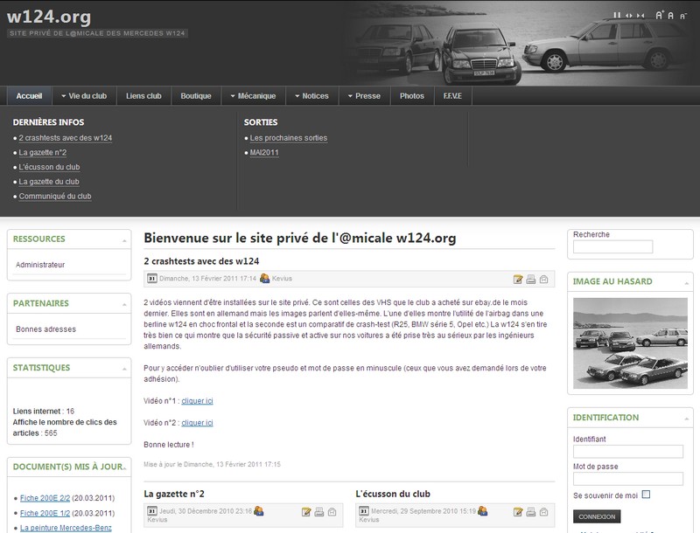Click author icon in L'écusson du club article
Screen dimensions: 700x533
point(482,511)
